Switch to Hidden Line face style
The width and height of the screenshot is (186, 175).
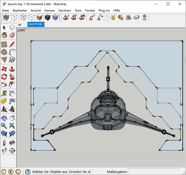tap(31, 17)
